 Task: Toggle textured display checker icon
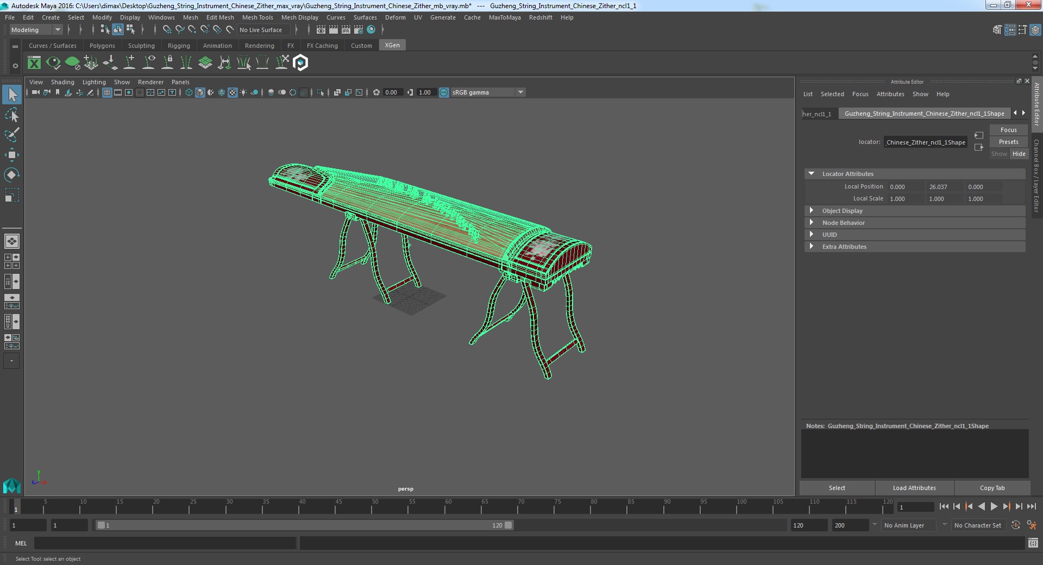pos(233,92)
